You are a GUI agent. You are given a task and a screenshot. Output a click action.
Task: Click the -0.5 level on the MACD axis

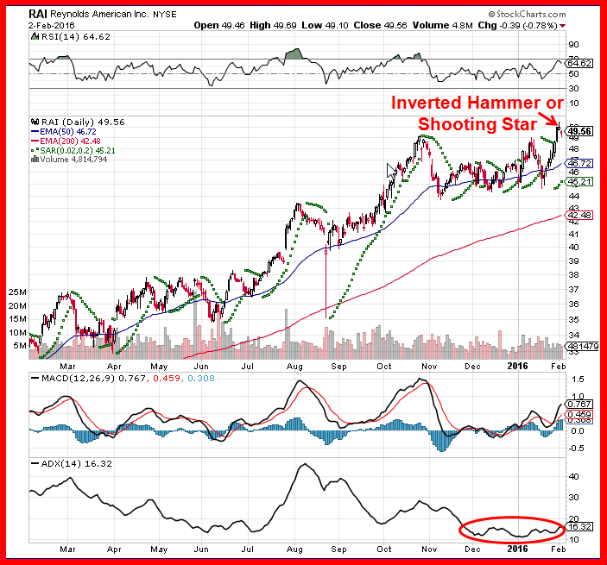575,449
